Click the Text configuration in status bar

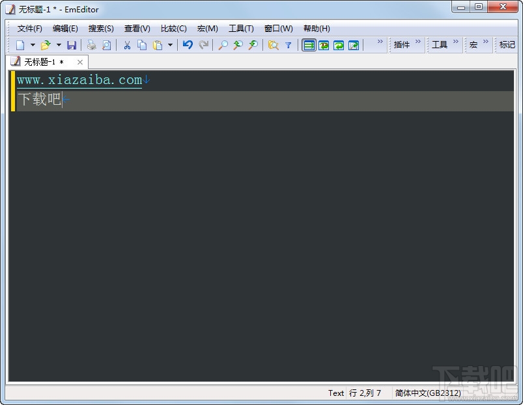(x=336, y=393)
